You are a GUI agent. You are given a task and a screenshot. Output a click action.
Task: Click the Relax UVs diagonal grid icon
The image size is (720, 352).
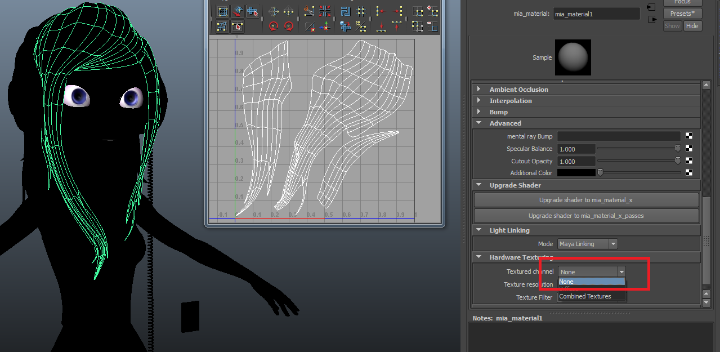point(361,26)
